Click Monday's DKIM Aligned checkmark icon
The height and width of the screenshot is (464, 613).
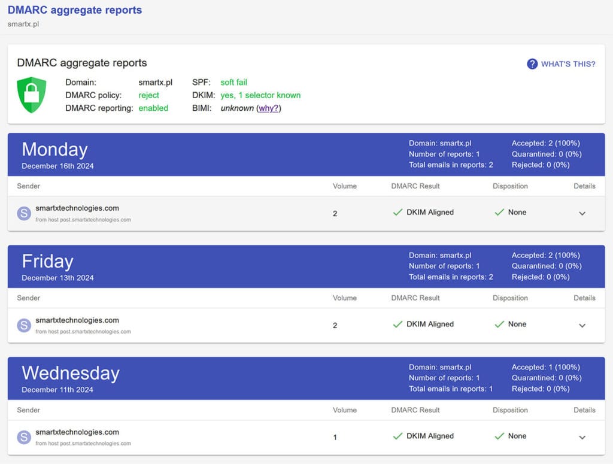tap(397, 213)
